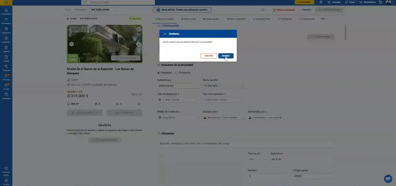Screen dimensions: 396x186
Task: Open Utilidades in the left sidebar
Action: point(6,96)
